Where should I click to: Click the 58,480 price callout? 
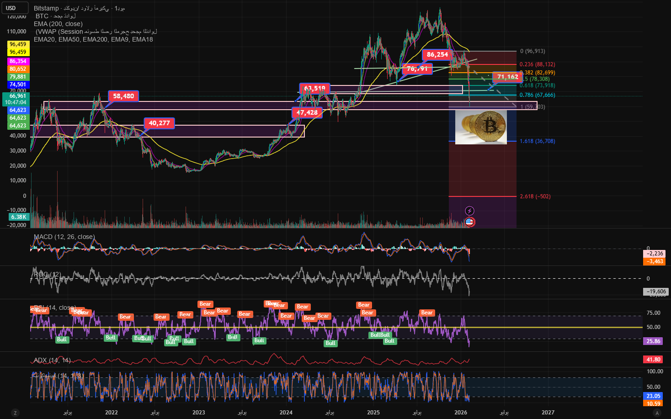(123, 96)
